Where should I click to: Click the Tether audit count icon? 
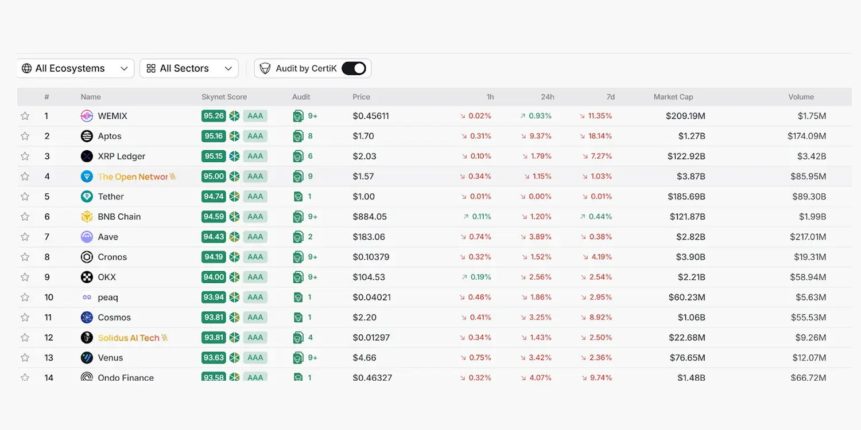click(x=298, y=197)
